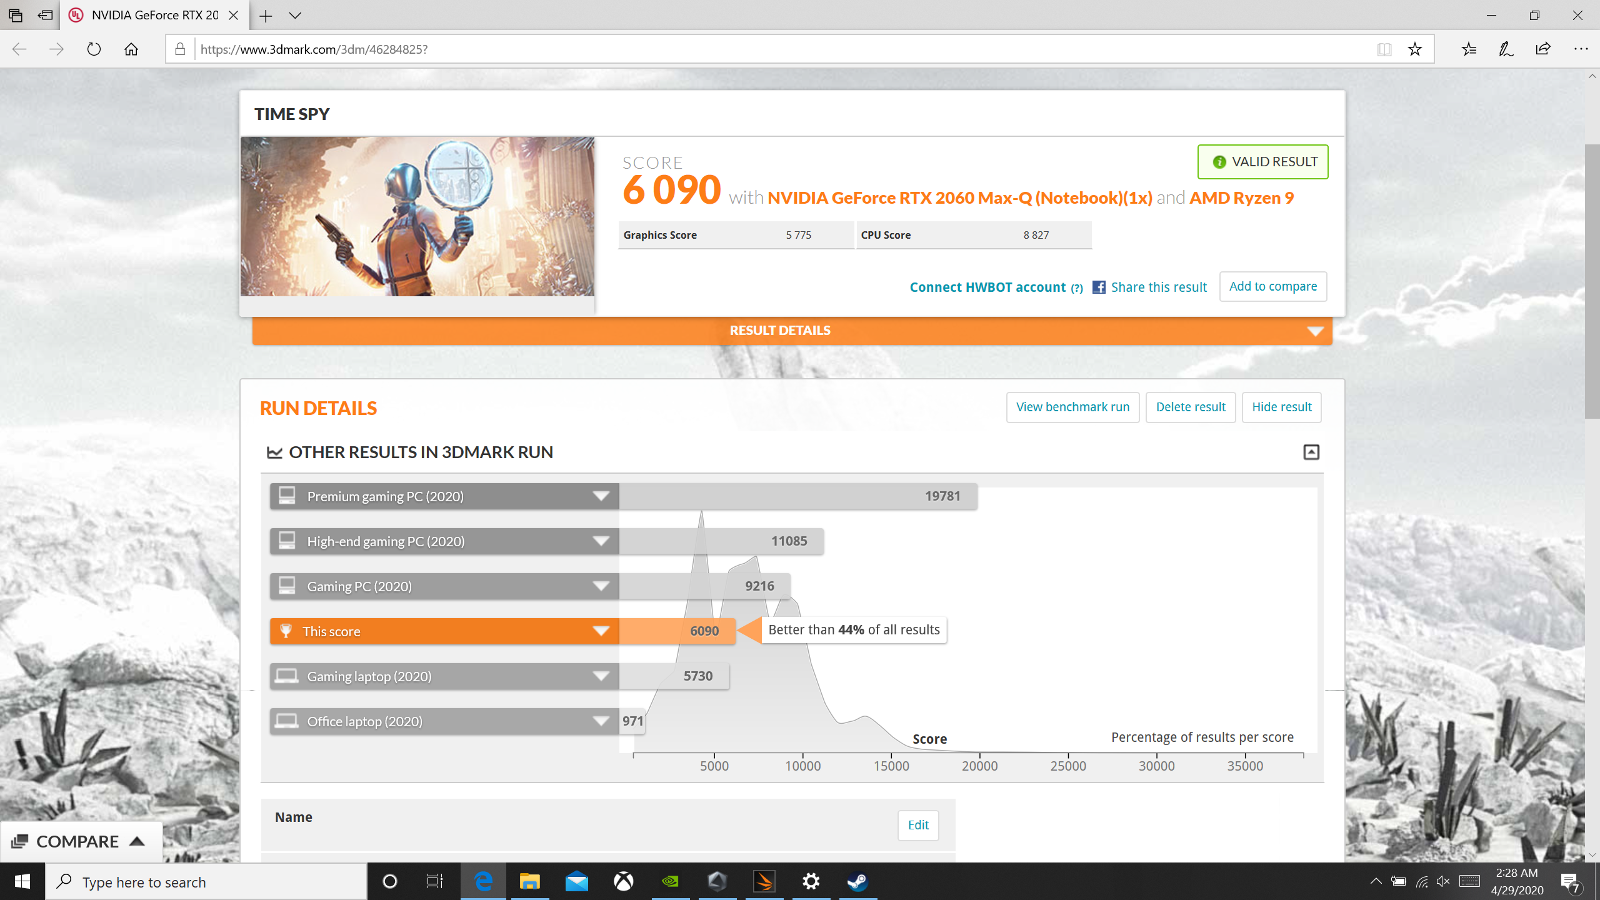This screenshot has width=1600, height=900.
Task: Go forward in browser history
Action: click(x=56, y=49)
